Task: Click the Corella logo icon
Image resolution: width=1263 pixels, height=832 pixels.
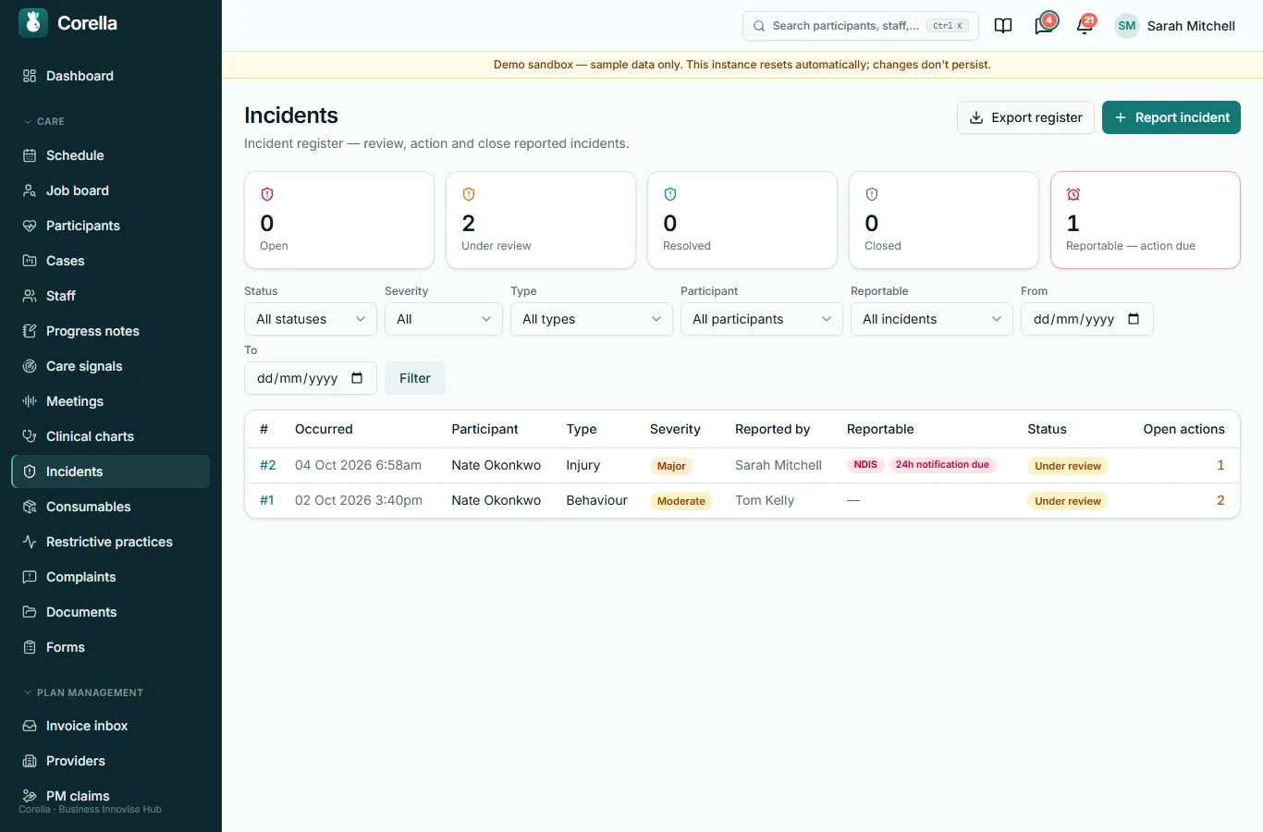Action: coord(33,23)
